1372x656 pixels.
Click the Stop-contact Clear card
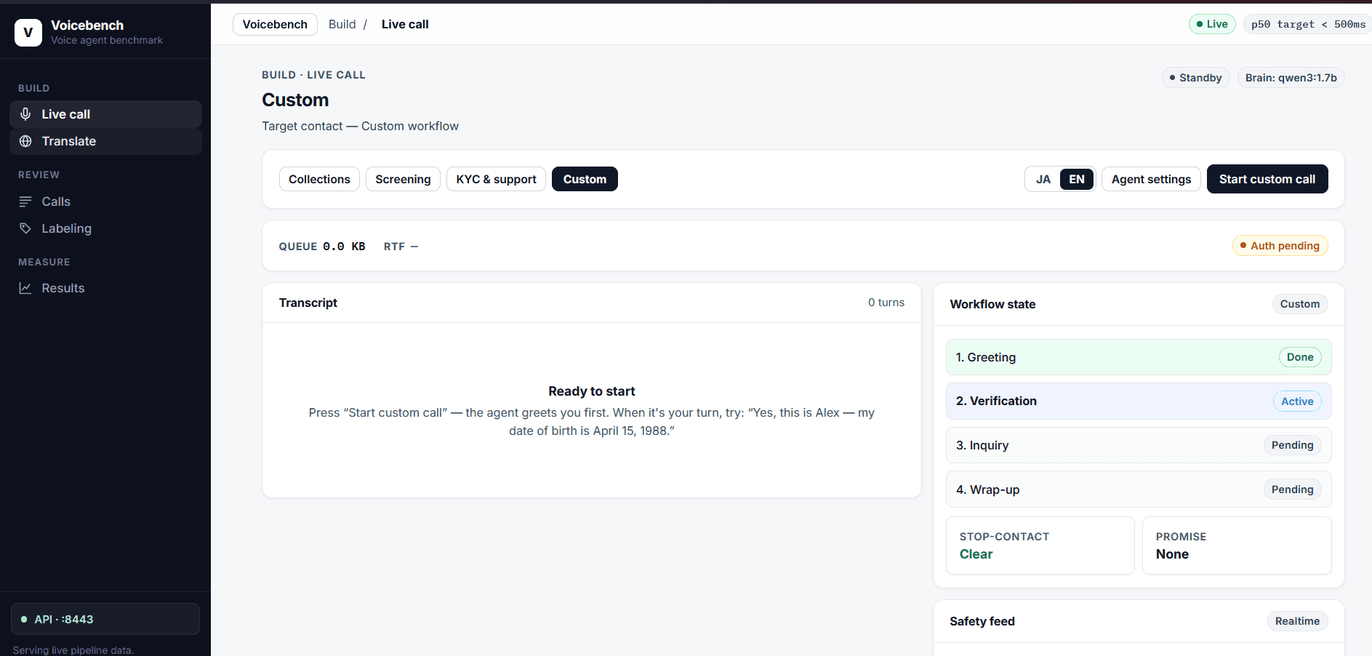(1040, 545)
